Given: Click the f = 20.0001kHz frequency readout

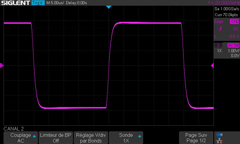Looking at the screenshot, I should coord(224,3).
